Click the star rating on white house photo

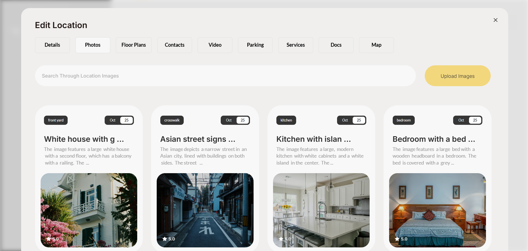pos(53,239)
